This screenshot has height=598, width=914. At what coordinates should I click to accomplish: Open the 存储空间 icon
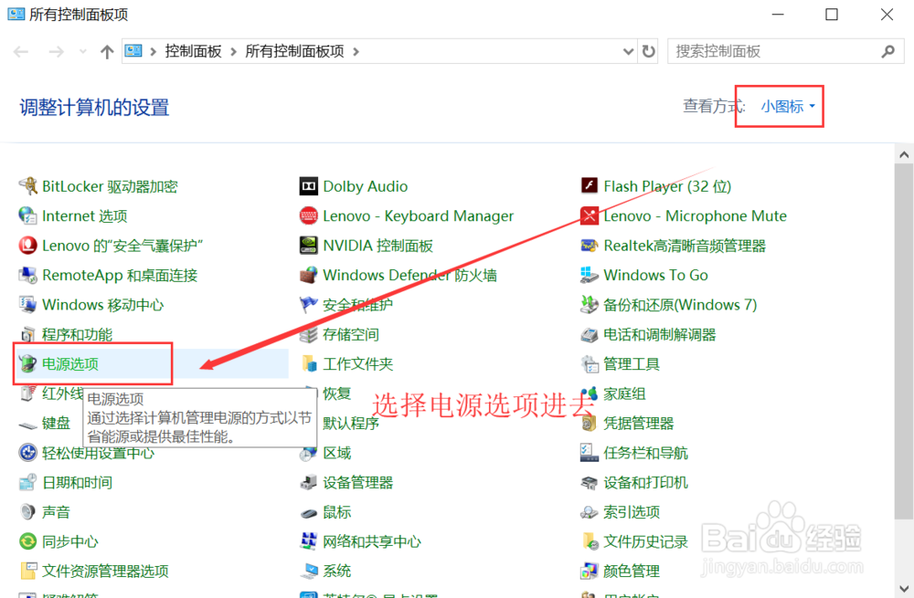[x=308, y=334]
